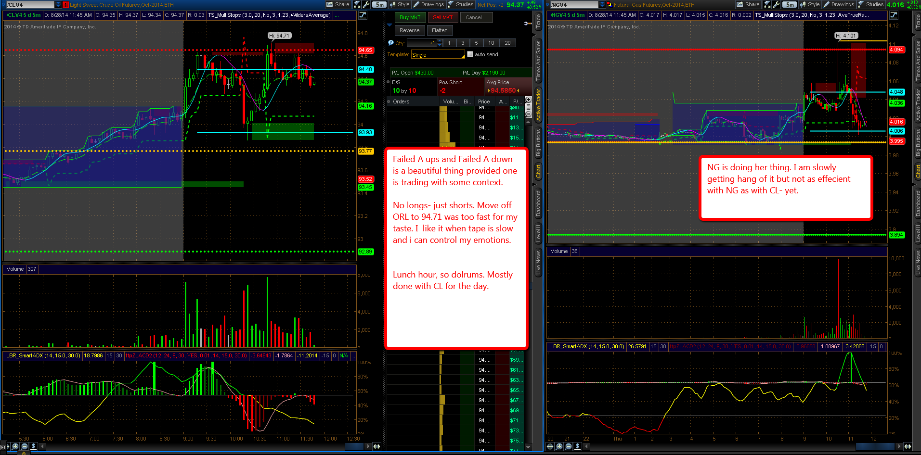Image resolution: width=921 pixels, height=455 pixels.
Task: Click the crosshair pan icon below the /NGV4 chart
Action: point(550,446)
